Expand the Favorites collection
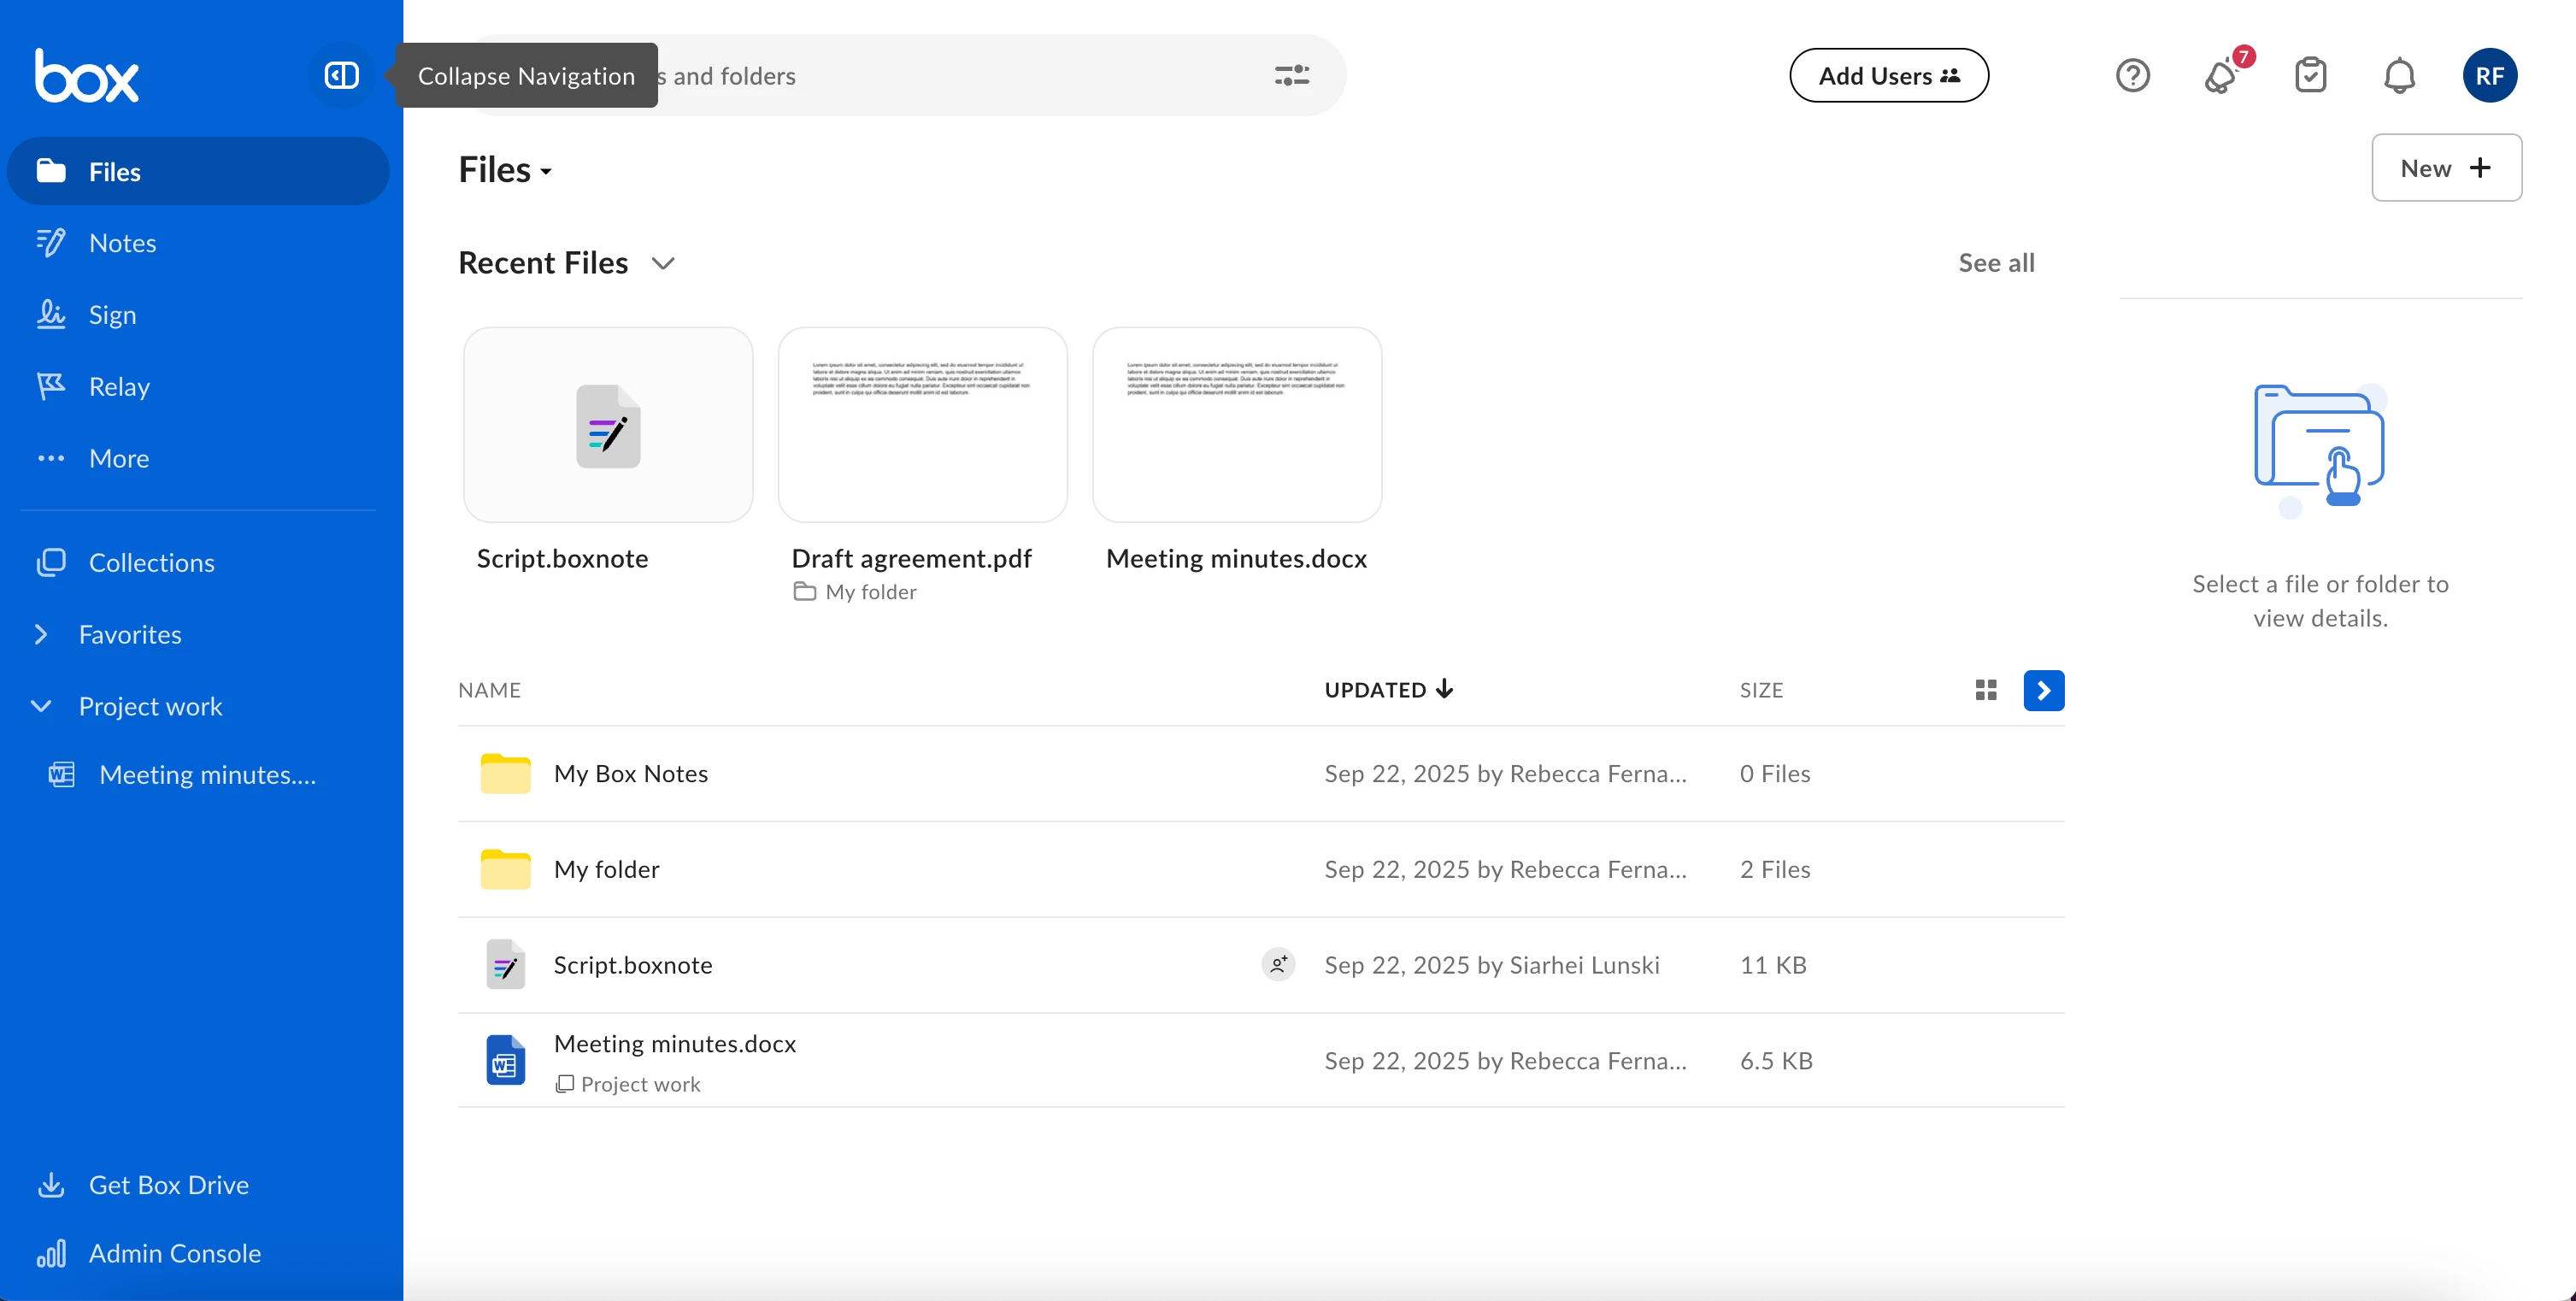Image resolution: width=2576 pixels, height=1301 pixels. click(x=41, y=634)
